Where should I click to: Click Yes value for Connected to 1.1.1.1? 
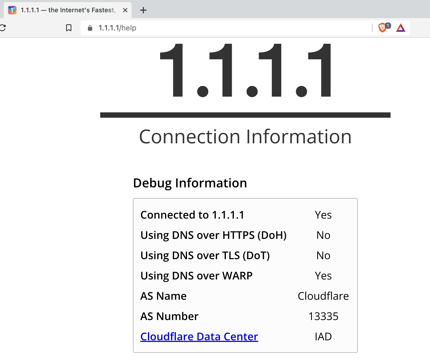pyautogui.click(x=323, y=215)
